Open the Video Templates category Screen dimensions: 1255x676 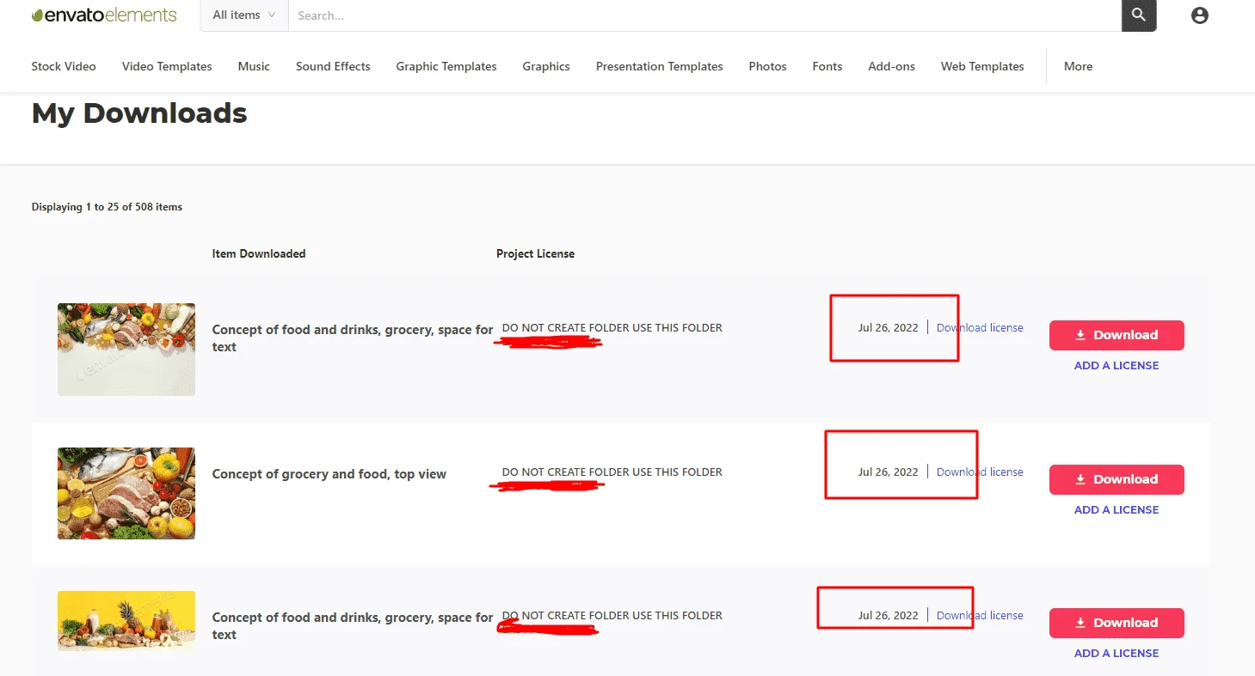[x=167, y=66]
